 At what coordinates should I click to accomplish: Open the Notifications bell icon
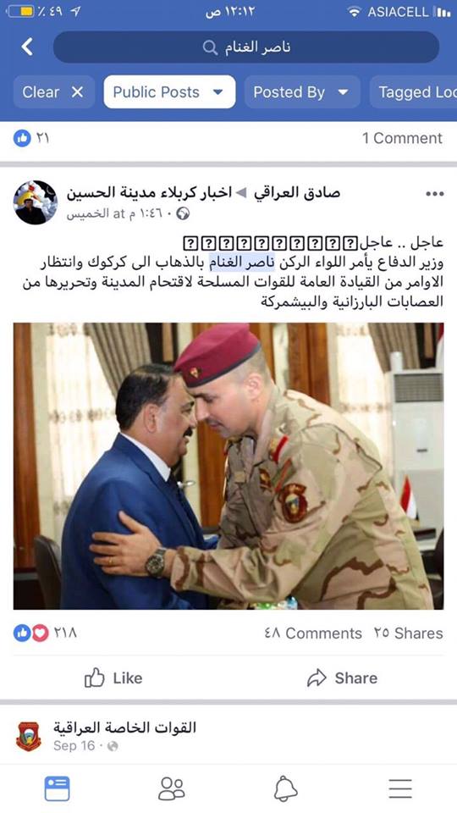[285, 788]
